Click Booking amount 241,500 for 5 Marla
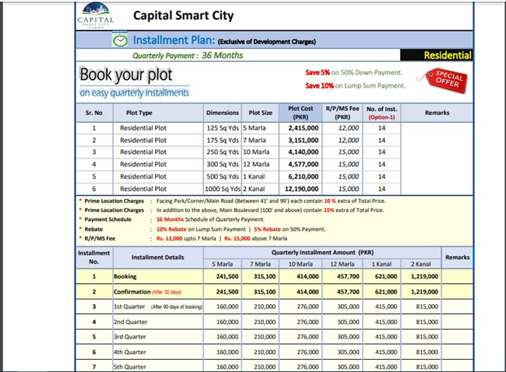Image resolution: width=506 pixels, height=372 pixels. click(227, 277)
